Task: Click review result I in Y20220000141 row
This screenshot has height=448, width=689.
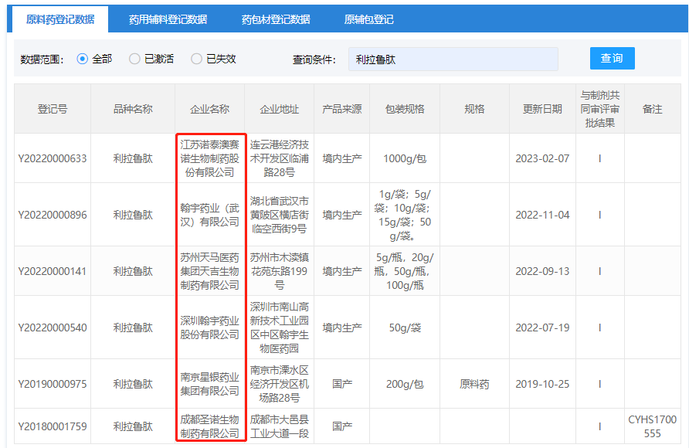Action: click(600, 271)
